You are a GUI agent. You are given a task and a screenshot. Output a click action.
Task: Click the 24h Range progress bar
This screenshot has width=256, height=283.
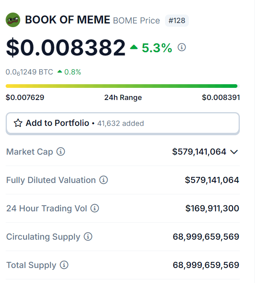tap(121, 86)
